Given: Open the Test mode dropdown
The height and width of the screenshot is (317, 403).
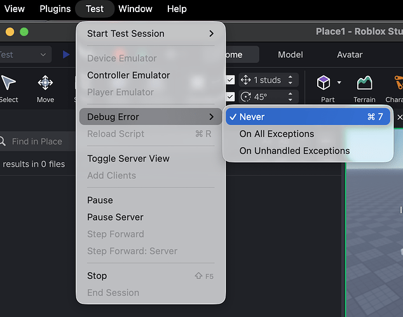Looking at the screenshot, I should pyautogui.click(x=24, y=55).
